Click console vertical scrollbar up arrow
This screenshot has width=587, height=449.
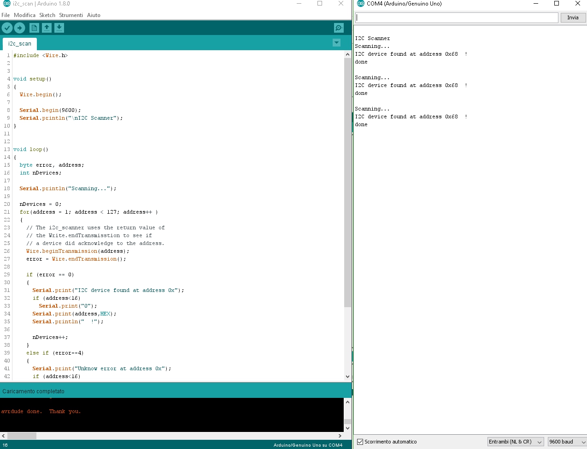pos(347,402)
